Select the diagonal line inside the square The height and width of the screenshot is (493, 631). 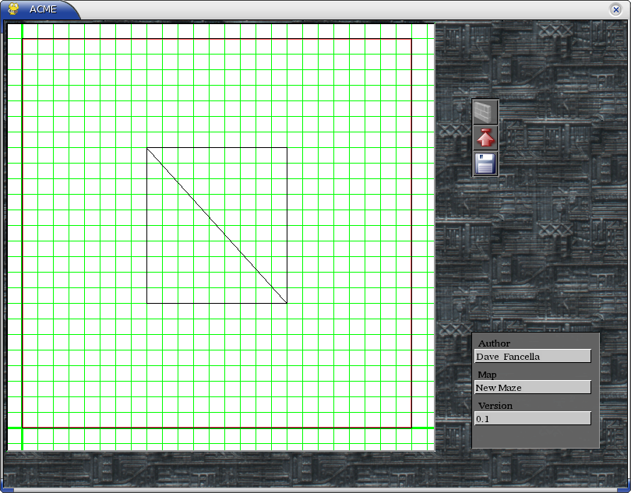(x=217, y=226)
